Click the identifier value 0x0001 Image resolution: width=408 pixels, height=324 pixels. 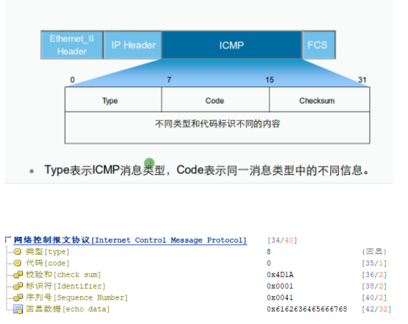(280, 286)
